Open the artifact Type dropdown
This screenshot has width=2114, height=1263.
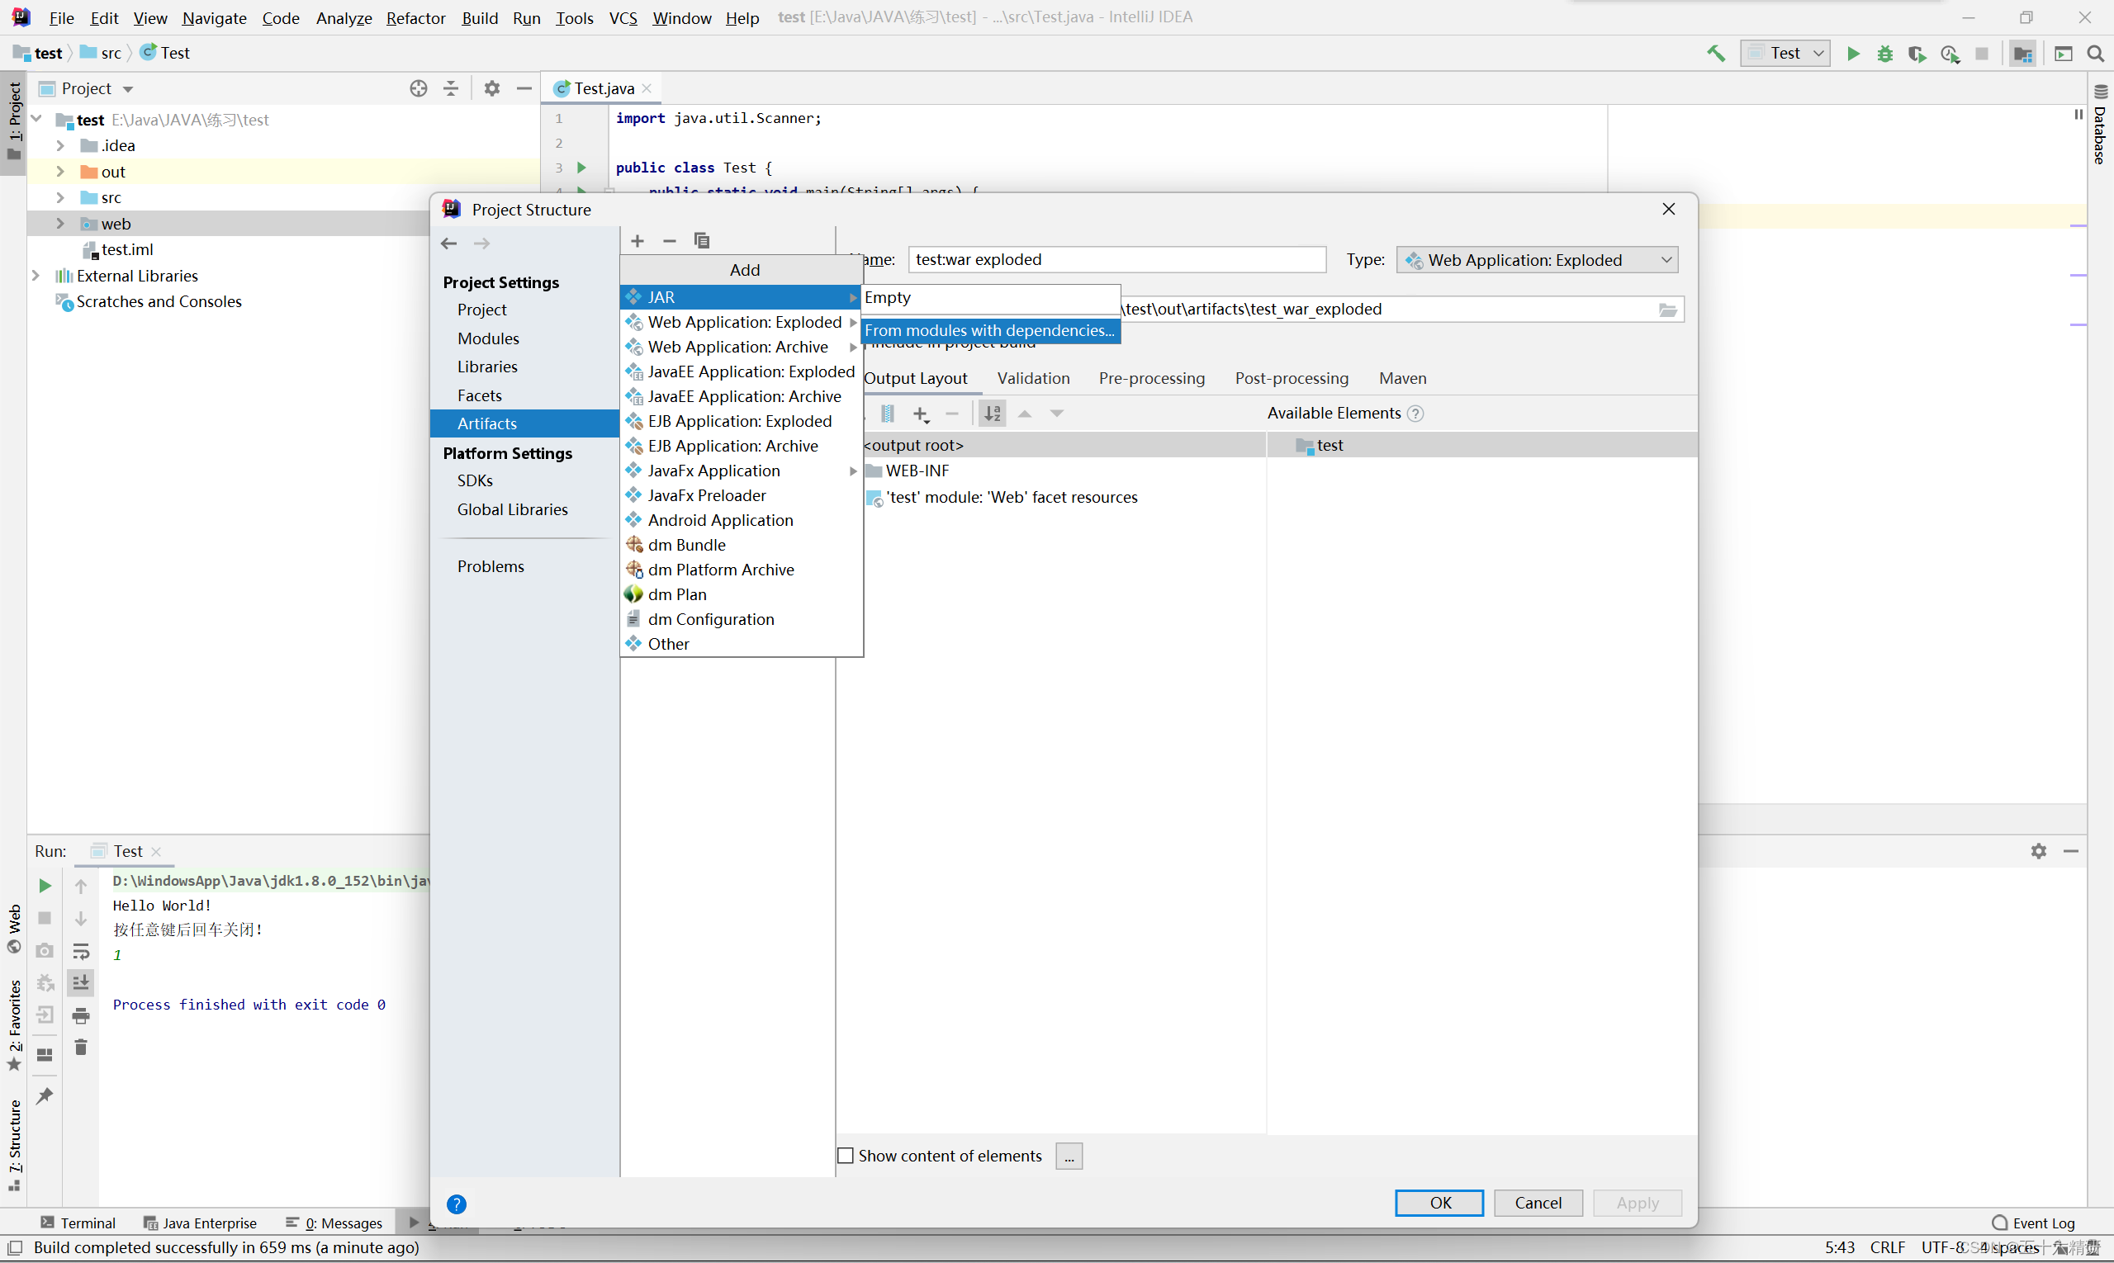coord(1537,259)
